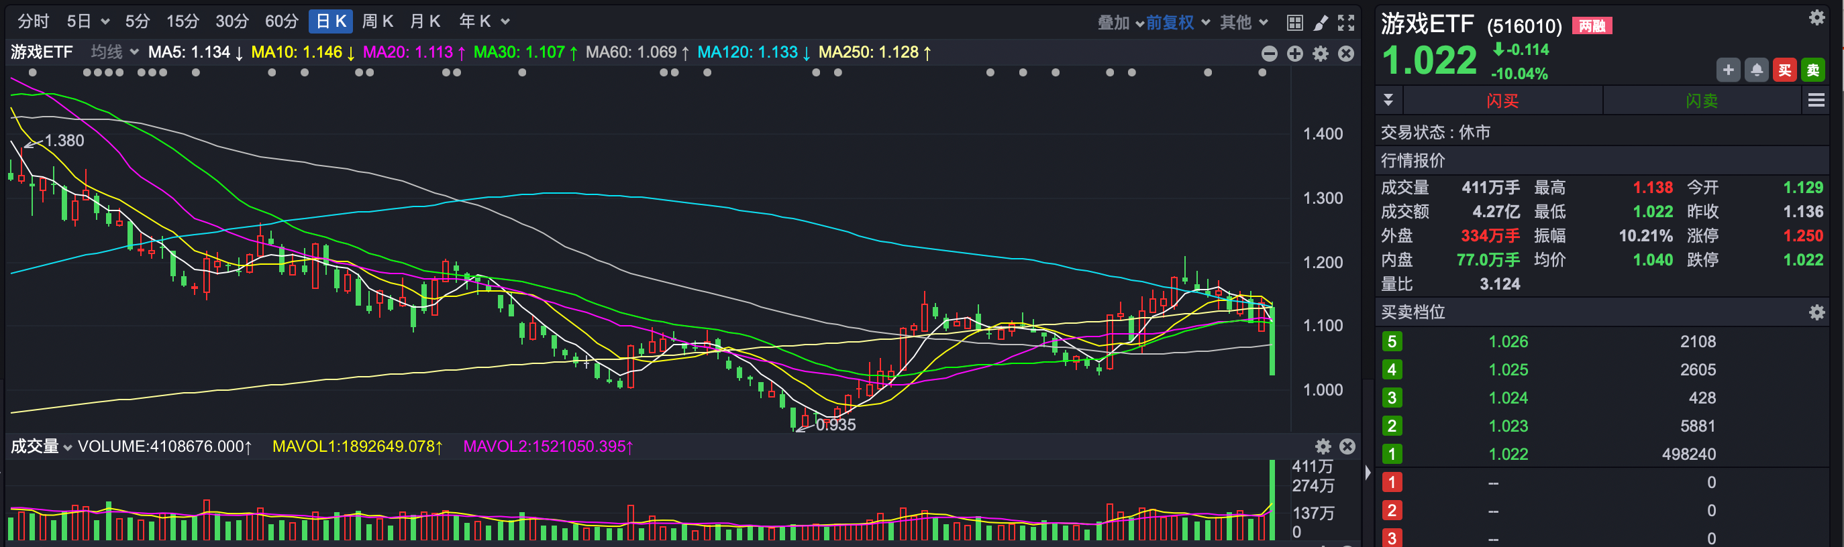Open the 前复权 adjustment dropdown

point(1178,23)
